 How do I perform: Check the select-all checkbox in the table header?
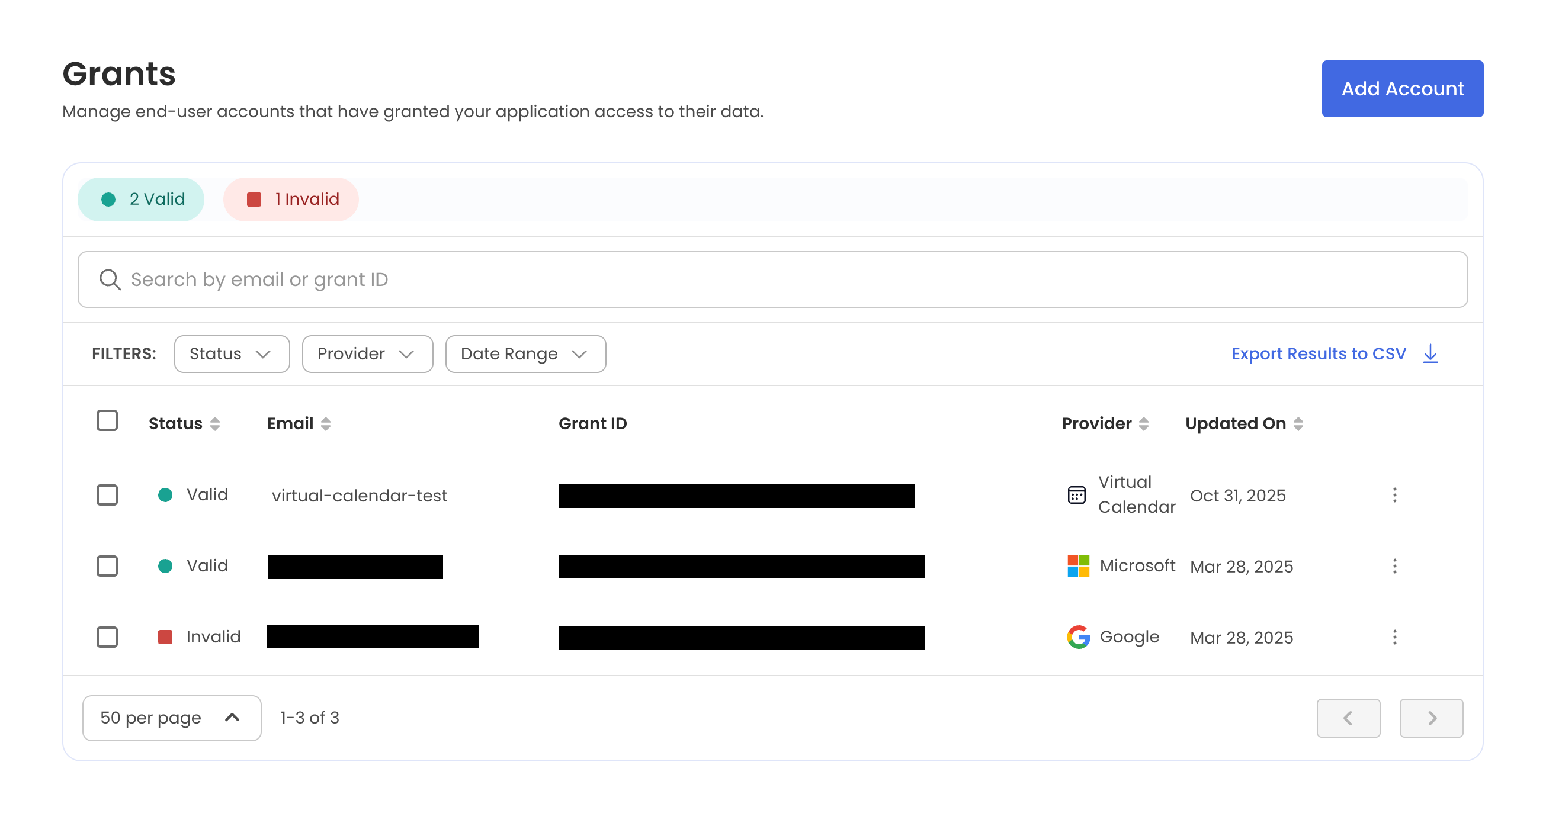[107, 420]
